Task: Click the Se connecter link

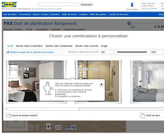Action: pyautogui.click(x=38, y=9)
